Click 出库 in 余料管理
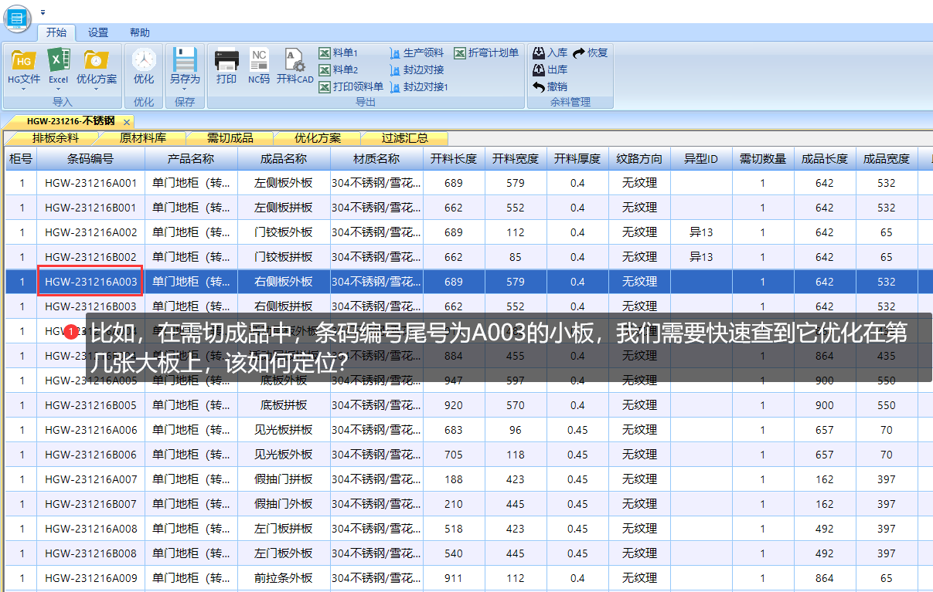Viewport: 933px width, 592px height. [550, 69]
